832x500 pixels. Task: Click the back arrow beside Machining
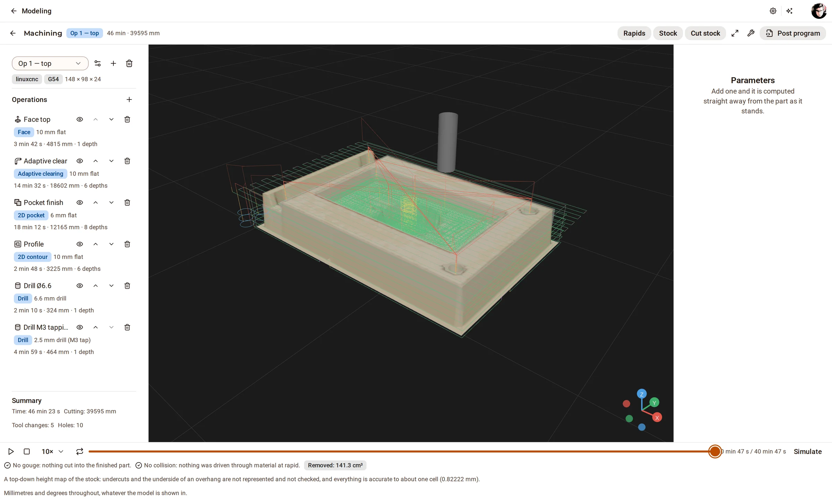[x=13, y=33]
